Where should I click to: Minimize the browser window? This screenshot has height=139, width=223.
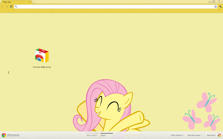coord(210,1)
